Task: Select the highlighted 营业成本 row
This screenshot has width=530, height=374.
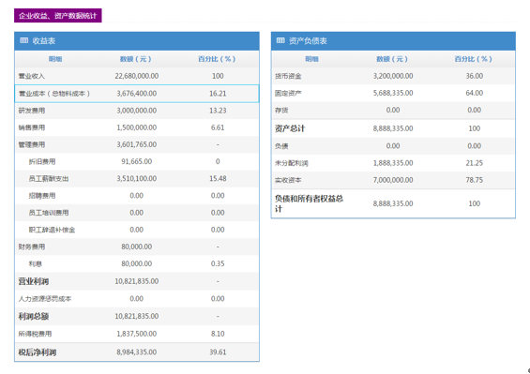Action: point(137,94)
